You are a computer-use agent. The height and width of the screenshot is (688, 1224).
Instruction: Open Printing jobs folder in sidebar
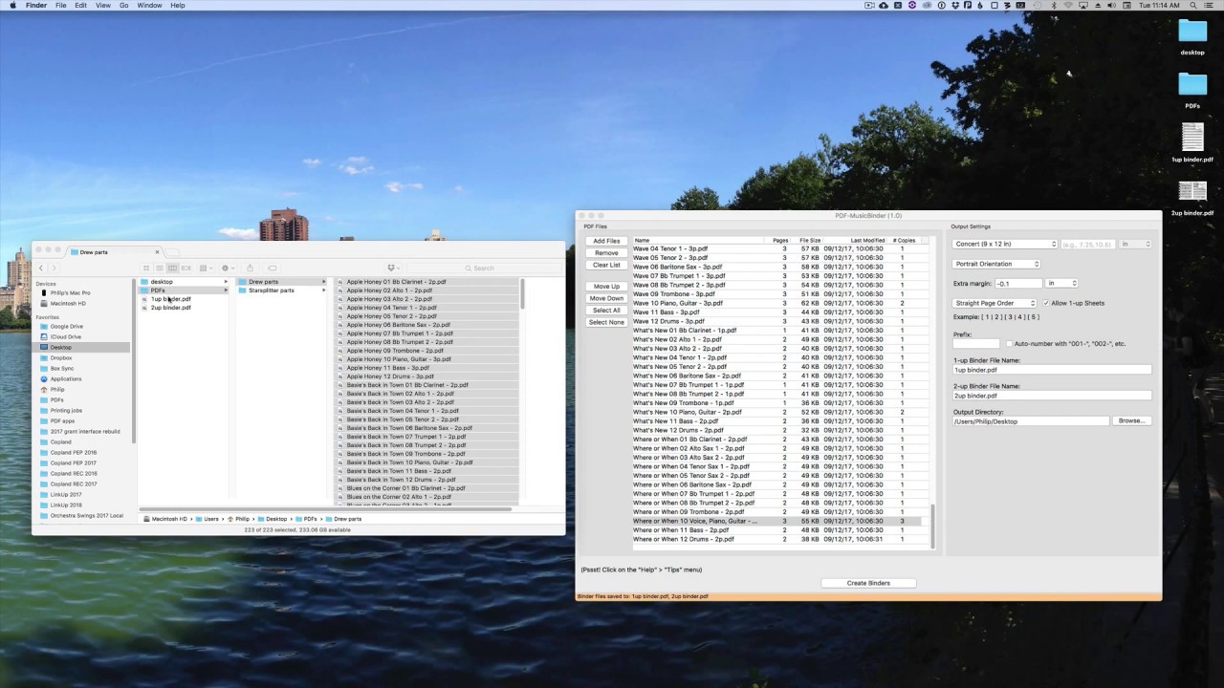point(66,411)
